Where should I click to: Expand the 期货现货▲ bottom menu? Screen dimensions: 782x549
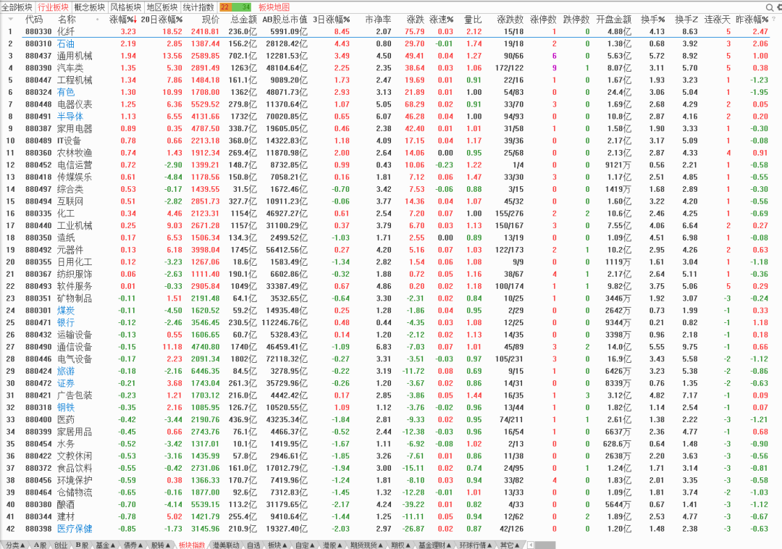pyautogui.click(x=366, y=545)
